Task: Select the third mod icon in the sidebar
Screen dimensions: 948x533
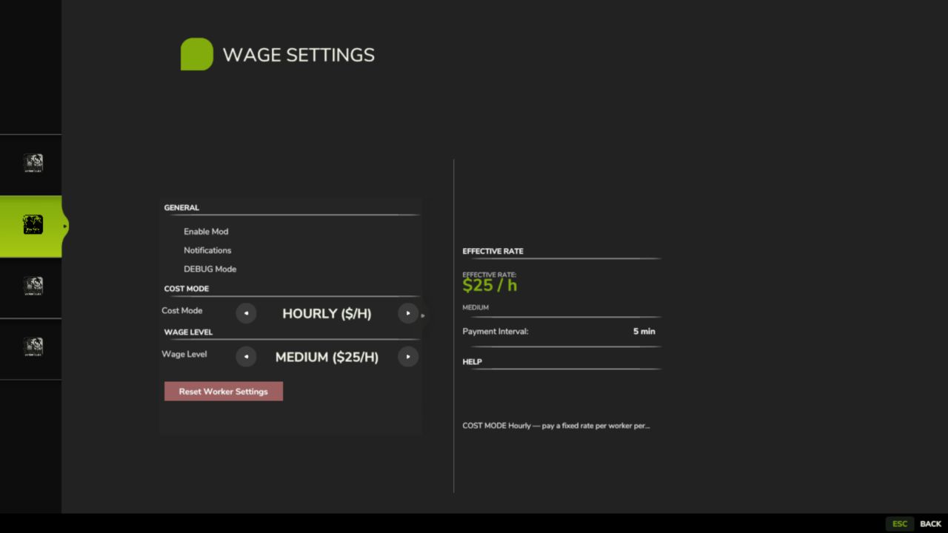Action: coord(31,286)
